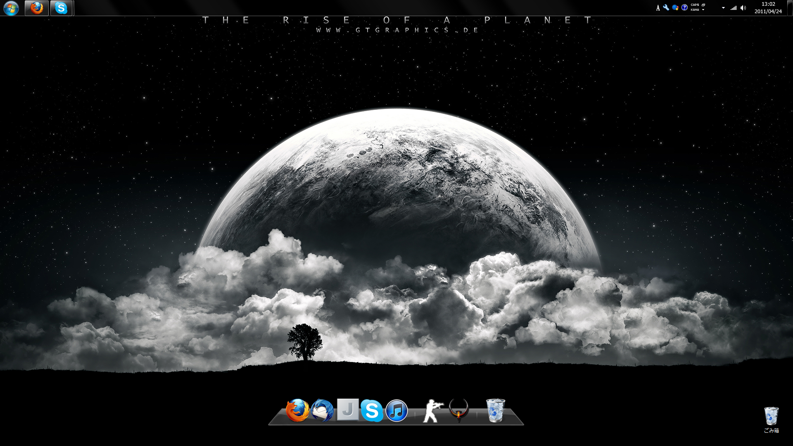Start Quake from the dock
Screen dimensions: 793x446
click(458, 410)
